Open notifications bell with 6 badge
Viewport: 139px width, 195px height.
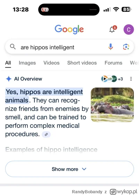point(113,29)
